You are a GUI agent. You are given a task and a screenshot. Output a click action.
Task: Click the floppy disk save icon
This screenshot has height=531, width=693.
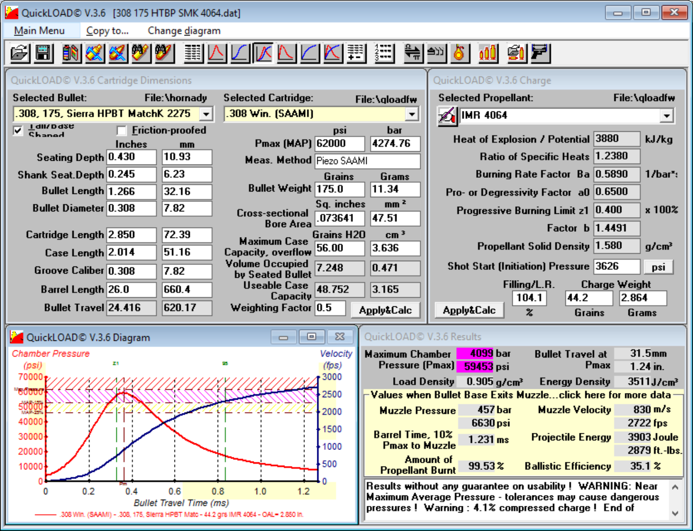(x=43, y=53)
